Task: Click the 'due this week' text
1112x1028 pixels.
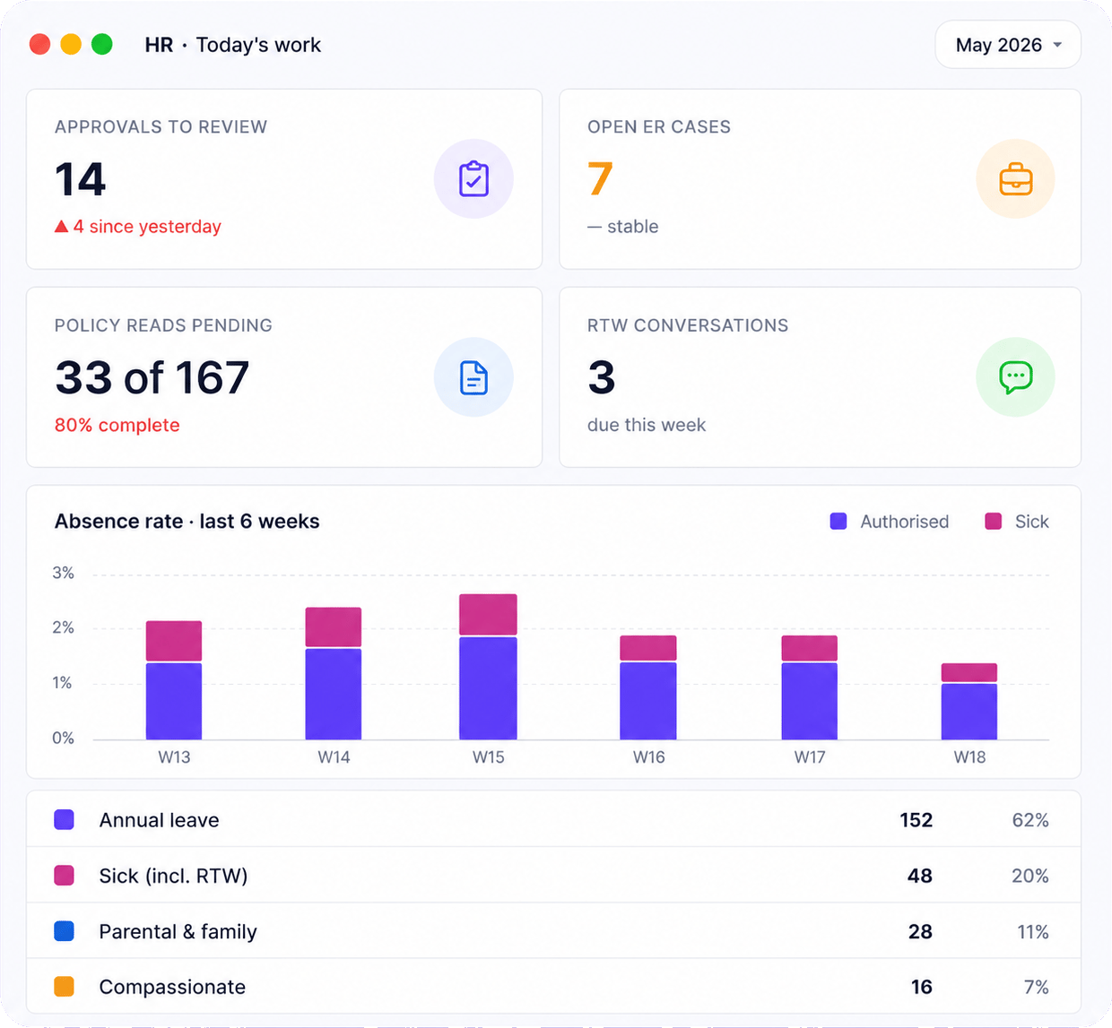Action: pos(647,425)
